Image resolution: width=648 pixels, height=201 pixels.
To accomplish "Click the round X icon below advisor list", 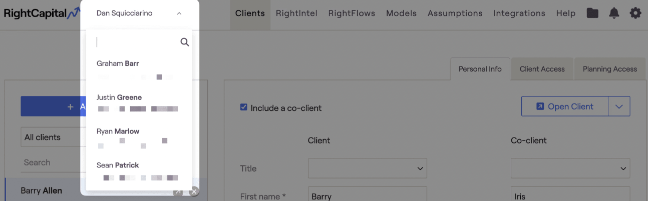I will [x=194, y=191].
